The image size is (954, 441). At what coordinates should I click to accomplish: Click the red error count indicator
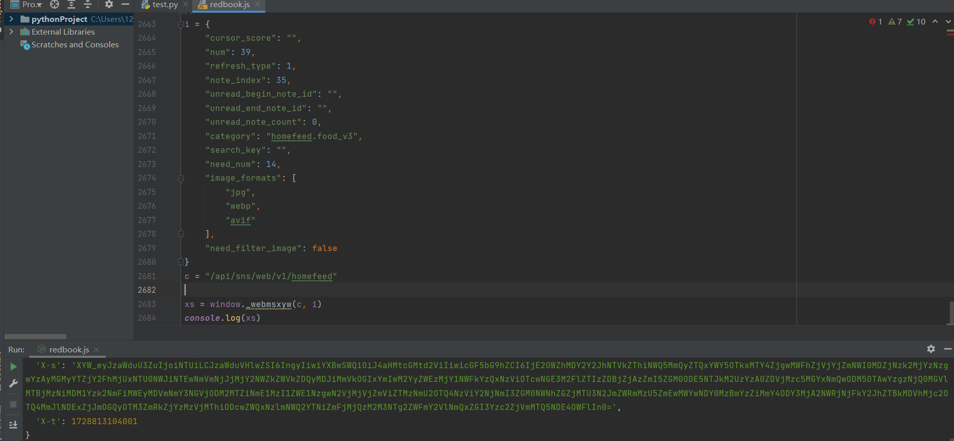(875, 21)
